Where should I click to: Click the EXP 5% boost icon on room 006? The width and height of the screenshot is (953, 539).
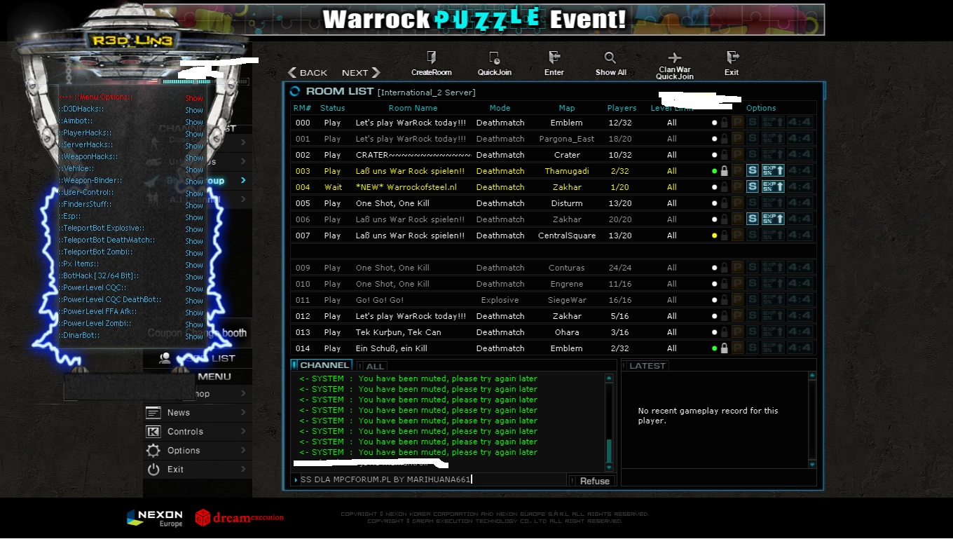point(773,219)
